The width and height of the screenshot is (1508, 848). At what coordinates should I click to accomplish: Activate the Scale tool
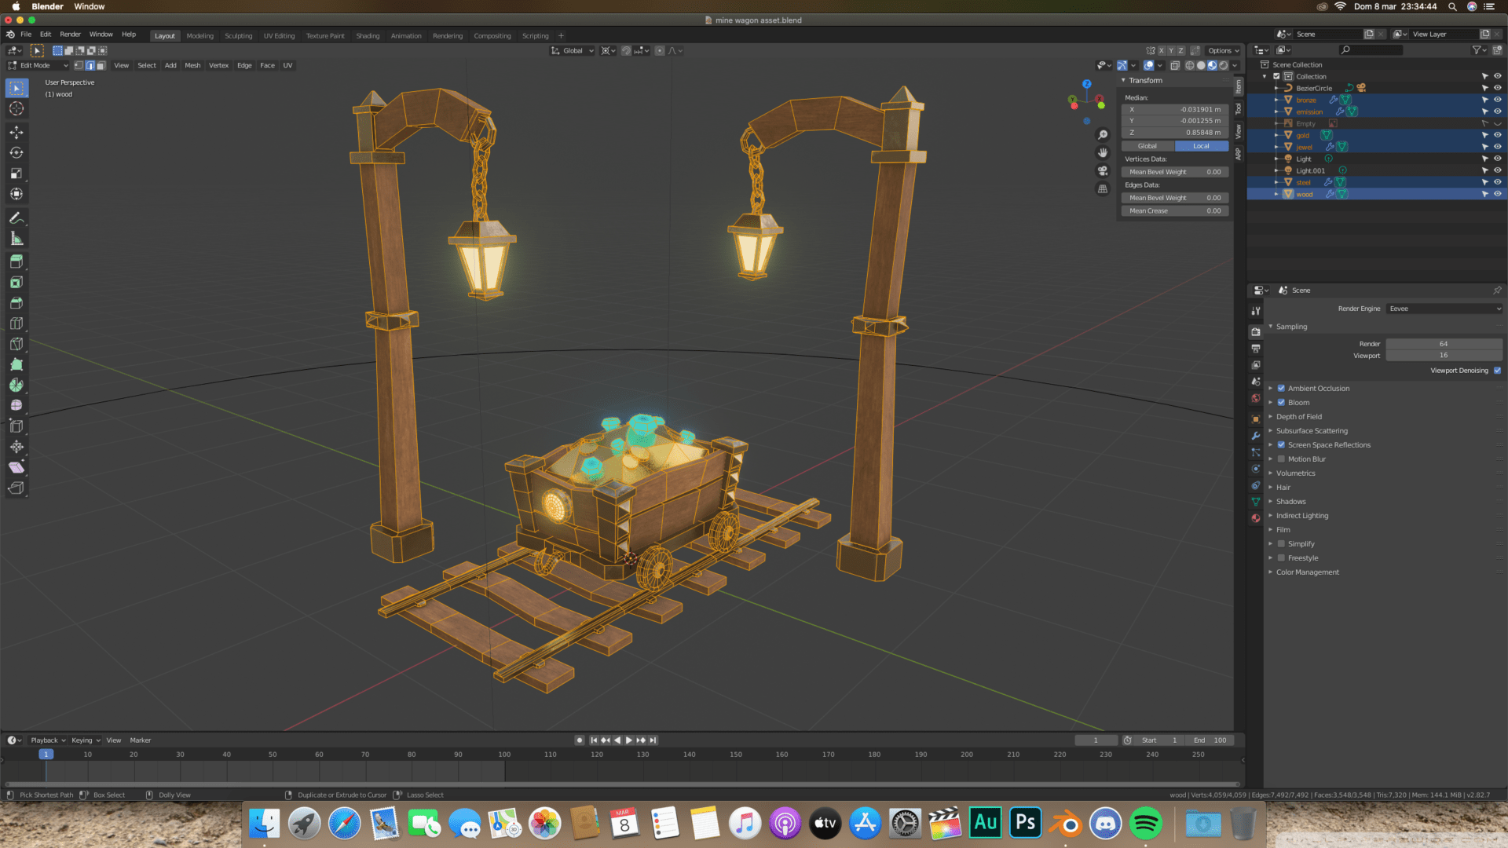16,174
